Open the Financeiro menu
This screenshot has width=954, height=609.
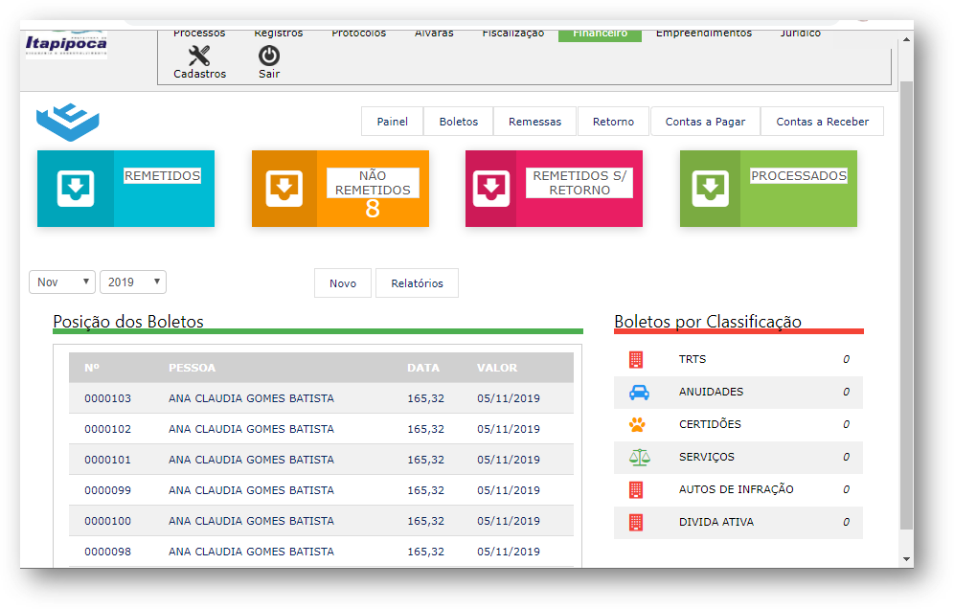(600, 34)
